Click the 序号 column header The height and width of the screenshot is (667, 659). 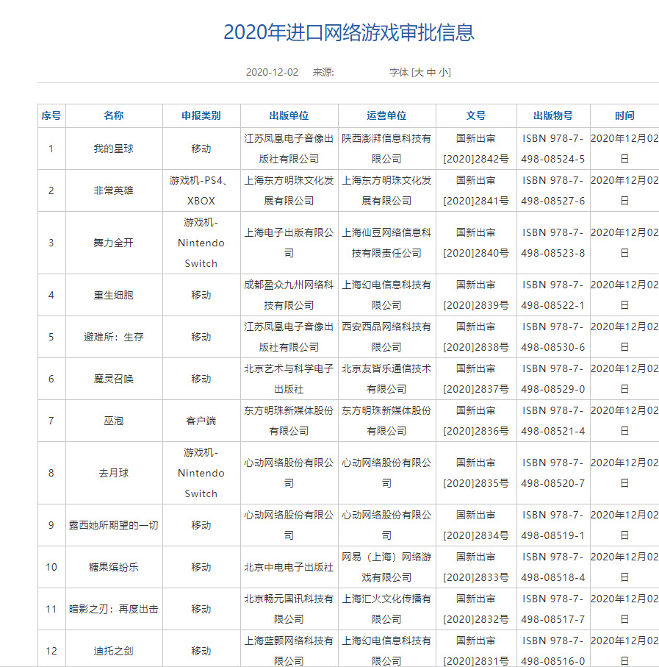pos(51,115)
